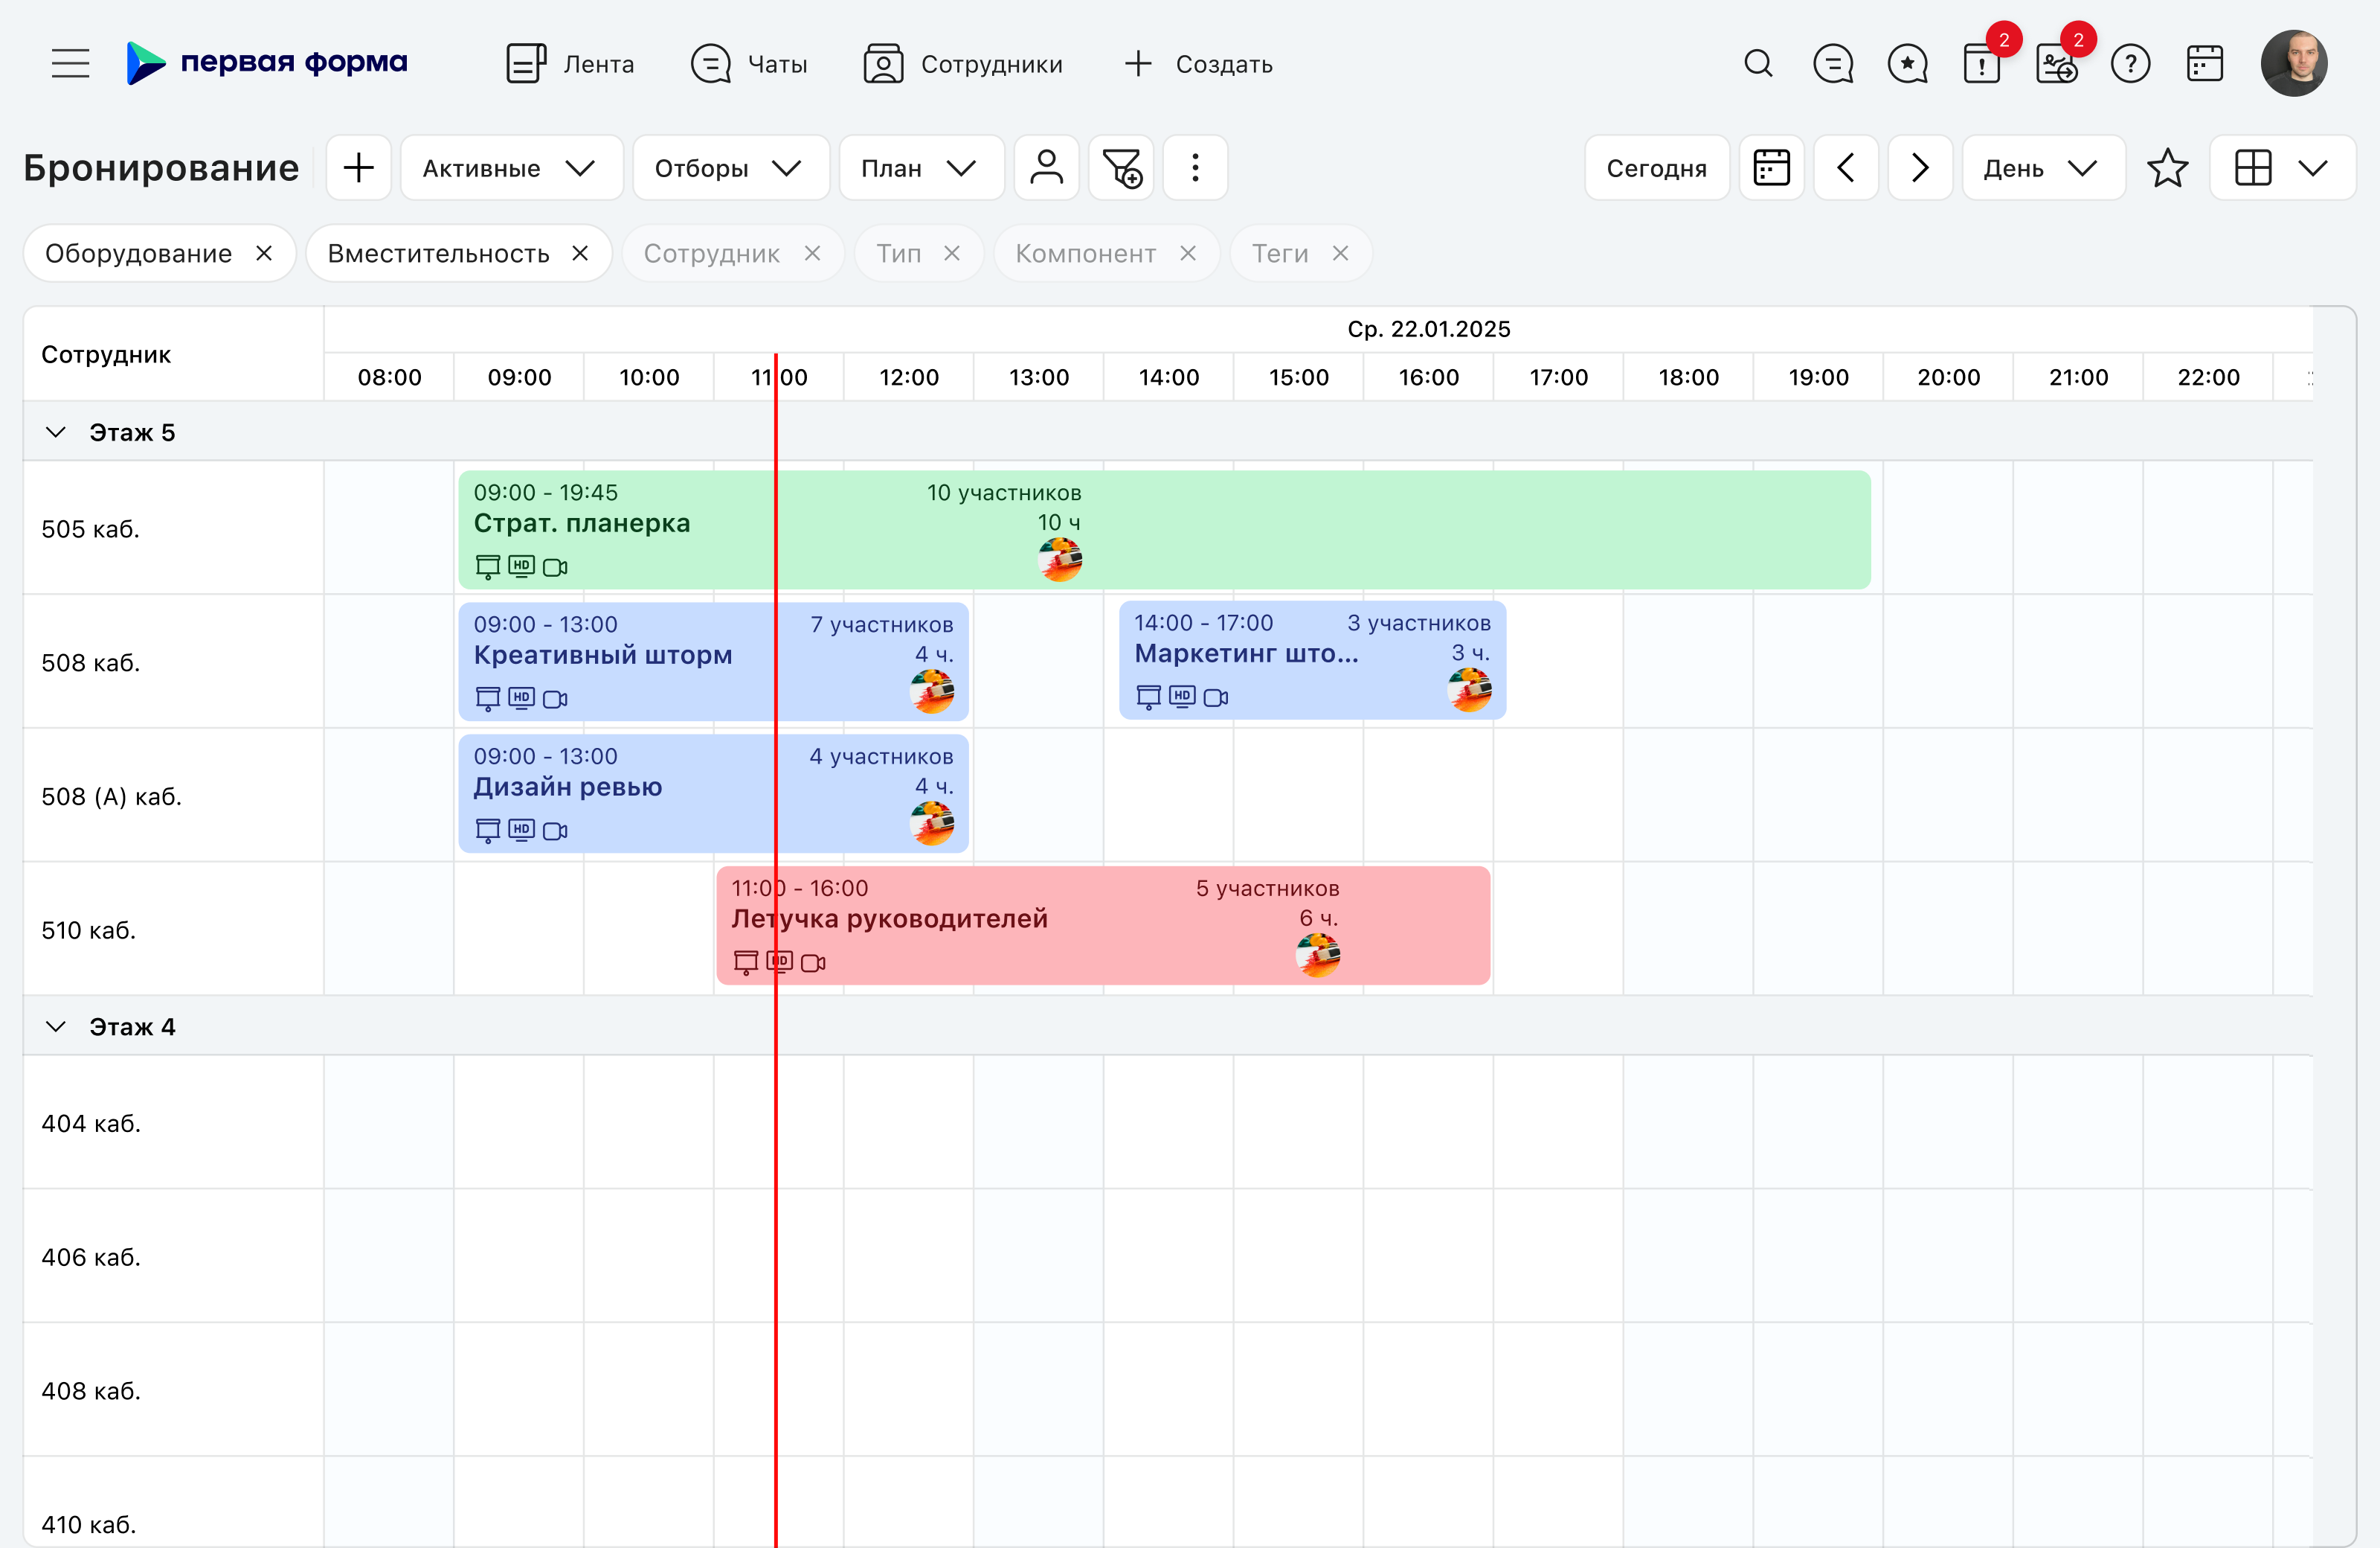
Task: Remove the Тип filter chip
Action: pos(952,253)
